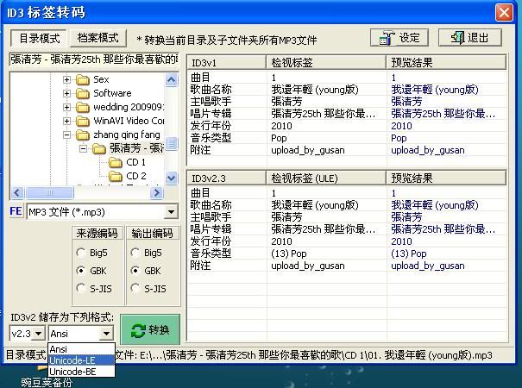Screen dimensions: 522x388
Task: Open the MP3 file type filter dropdown
Action: tap(171, 212)
